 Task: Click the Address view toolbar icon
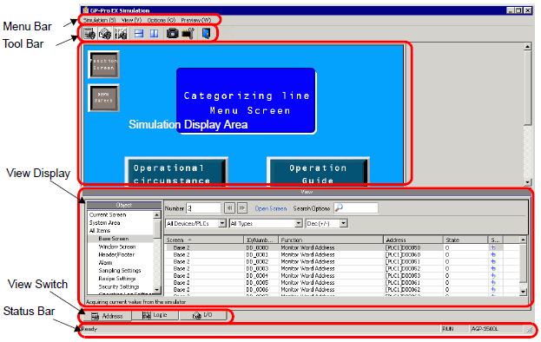coord(89,34)
